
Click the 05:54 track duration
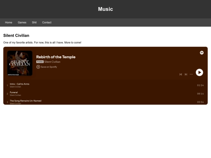(x=200, y=102)
